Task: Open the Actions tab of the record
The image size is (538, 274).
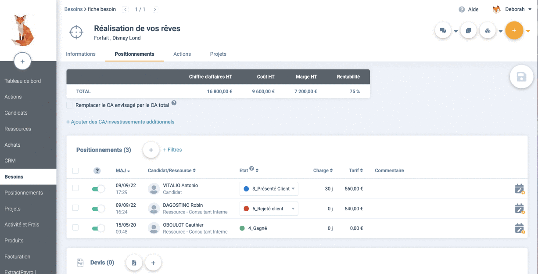Action: (182, 54)
